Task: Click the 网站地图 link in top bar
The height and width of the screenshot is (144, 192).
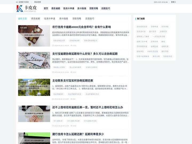Action: (38, 2)
